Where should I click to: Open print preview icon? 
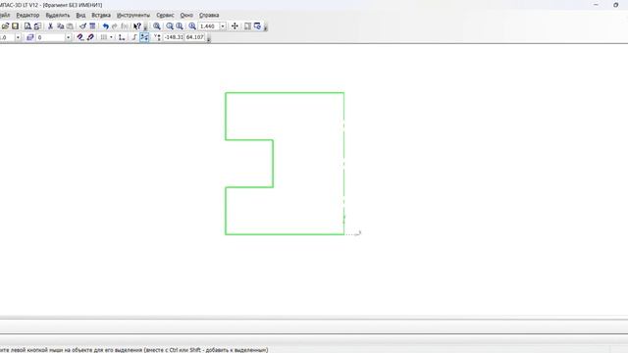27,26
